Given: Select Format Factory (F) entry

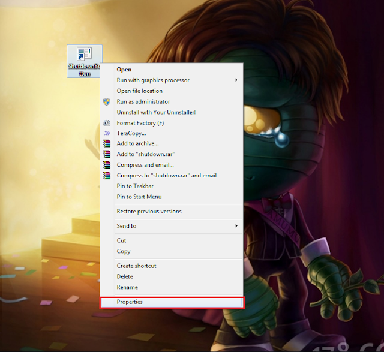Looking at the screenshot, I should pyautogui.click(x=172, y=123).
